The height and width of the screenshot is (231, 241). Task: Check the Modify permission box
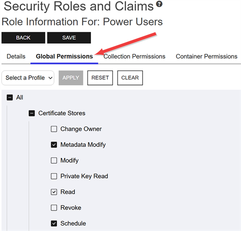[x=54, y=160]
